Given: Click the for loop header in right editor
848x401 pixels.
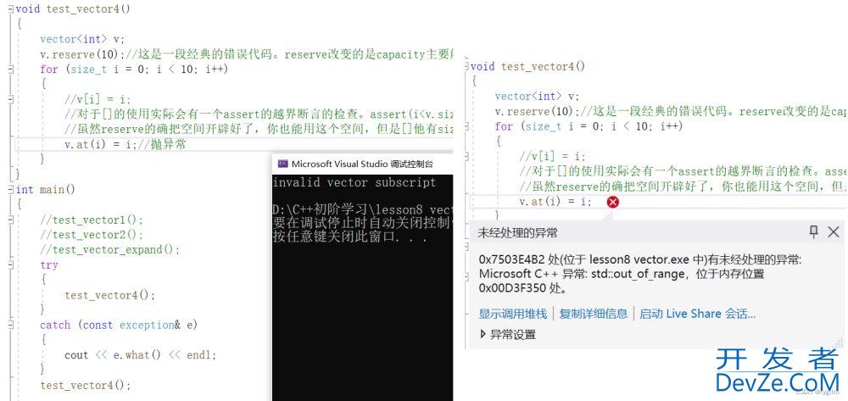Looking at the screenshot, I should (589, 126).
